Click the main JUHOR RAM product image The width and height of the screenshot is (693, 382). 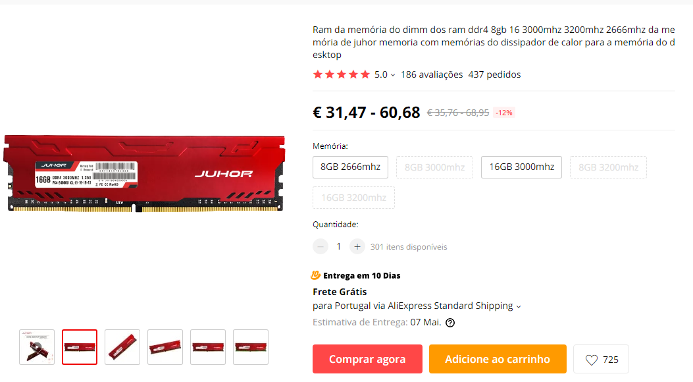[144, 173]
